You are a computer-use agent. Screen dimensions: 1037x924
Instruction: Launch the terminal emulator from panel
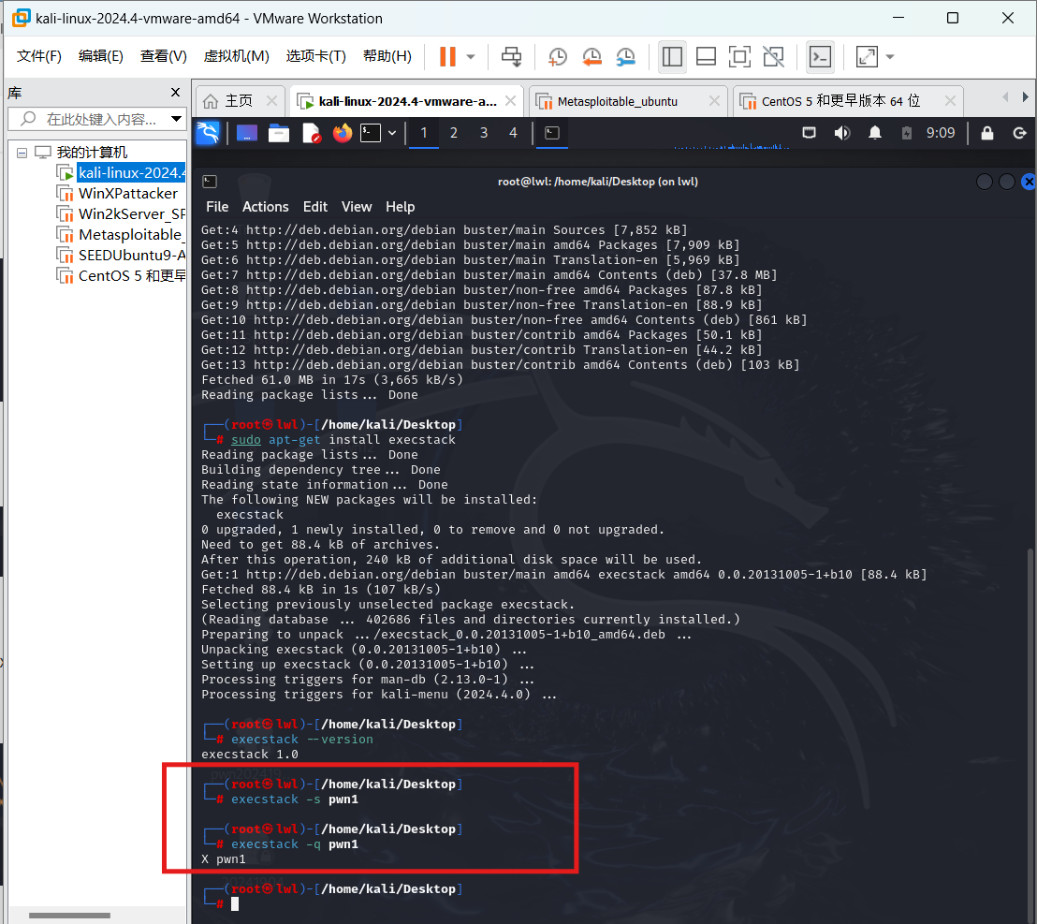click(371, 133)
